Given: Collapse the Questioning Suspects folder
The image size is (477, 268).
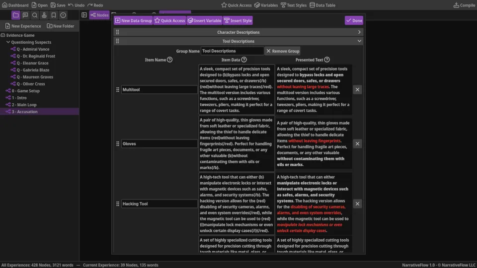Looking at the screenshot, I should [x=8, y=42].
